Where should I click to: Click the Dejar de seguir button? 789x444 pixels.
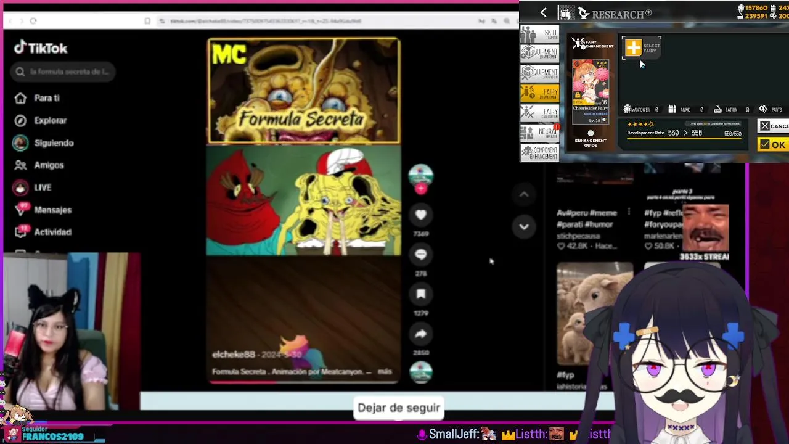[399, 408]
